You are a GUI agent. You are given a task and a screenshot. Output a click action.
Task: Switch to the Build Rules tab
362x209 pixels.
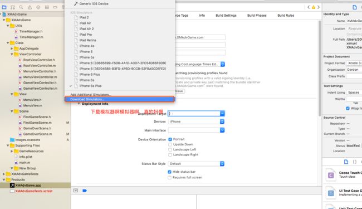click(286, 16)
